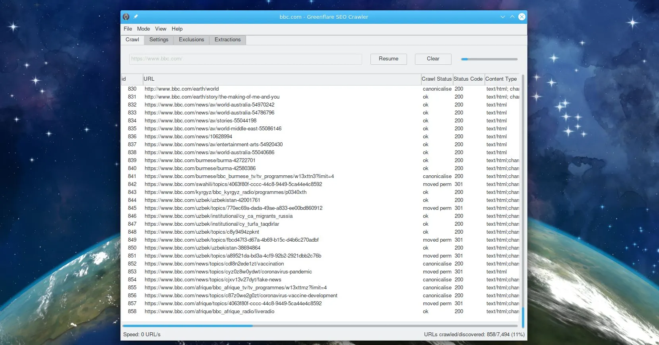The image size is (659, 345).
Task: Click the URL input field
Action: tap(245, 59)
